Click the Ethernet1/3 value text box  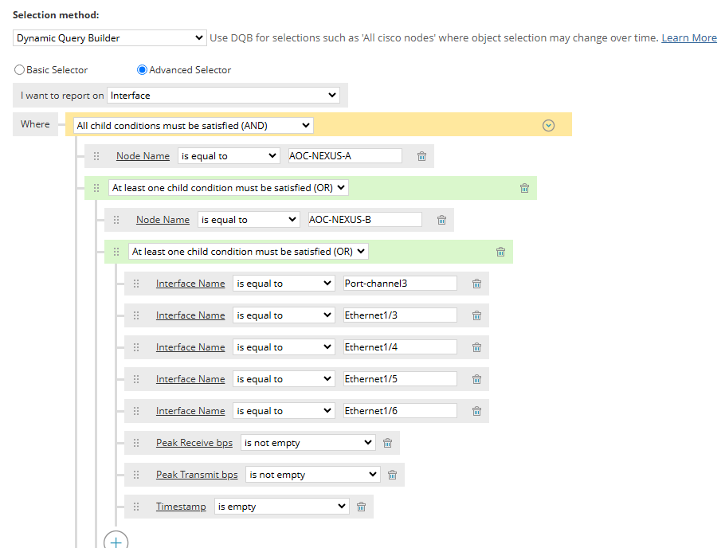[x=400, y=315]
